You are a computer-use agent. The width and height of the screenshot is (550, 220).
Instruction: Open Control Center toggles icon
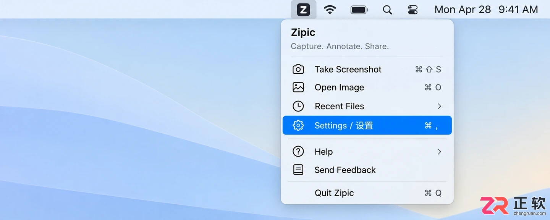[413, 10]
